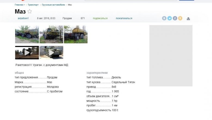Share the listing on Facebook
This screenshot has height=120, width=212.
[x=175, y=18]
